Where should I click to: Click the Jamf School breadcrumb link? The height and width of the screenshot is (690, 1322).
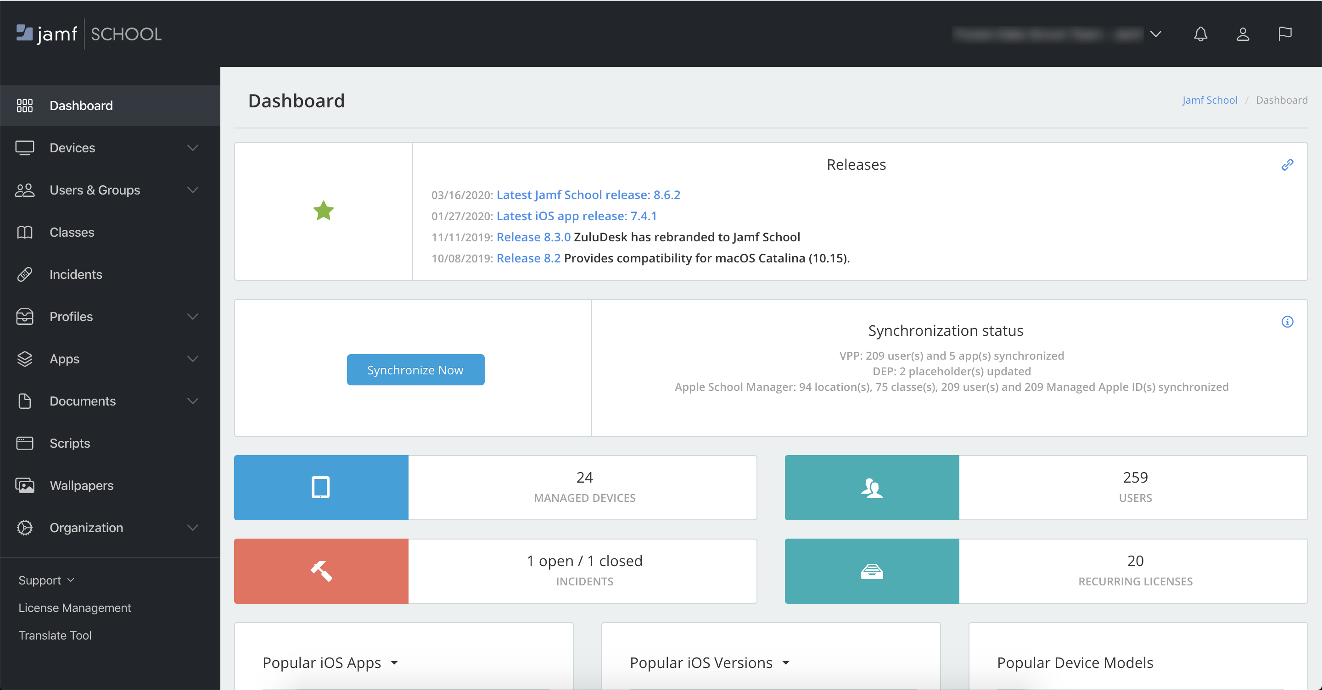point(1210,100)
